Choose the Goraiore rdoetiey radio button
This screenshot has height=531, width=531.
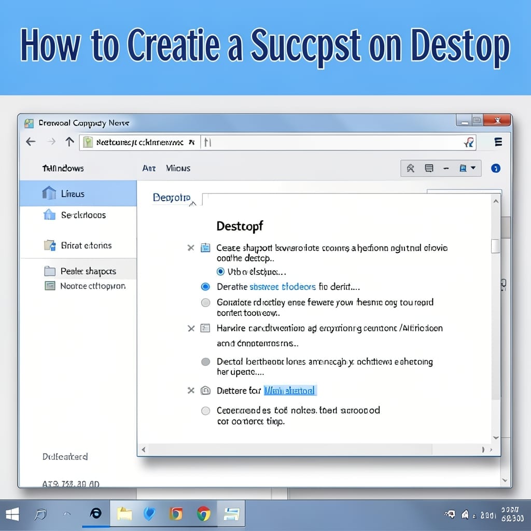point(205,302)
